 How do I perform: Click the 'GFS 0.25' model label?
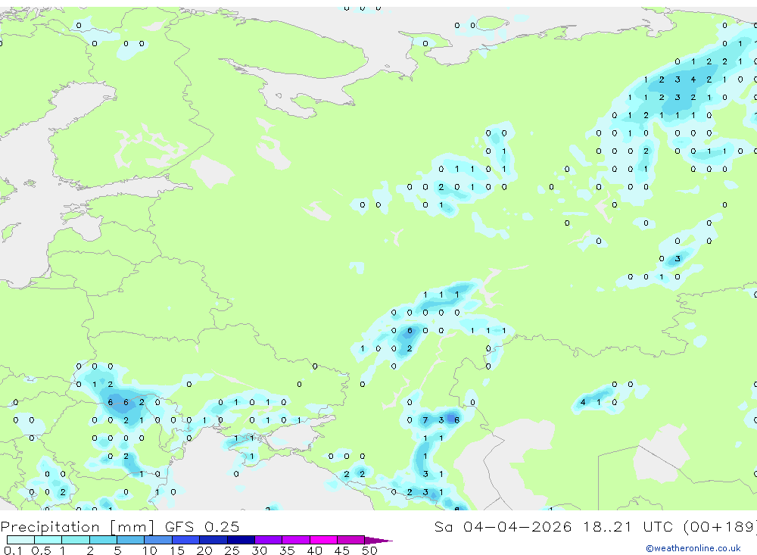[x=202, y=526]
